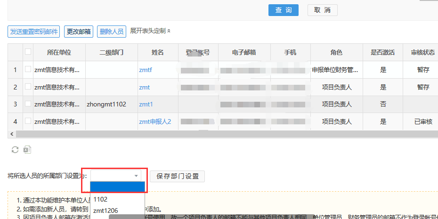The width and height of the screenshot is (438, 219).
Task: Check the checkbox for row 4 zmt申报人2
Action: pos(28,121)
